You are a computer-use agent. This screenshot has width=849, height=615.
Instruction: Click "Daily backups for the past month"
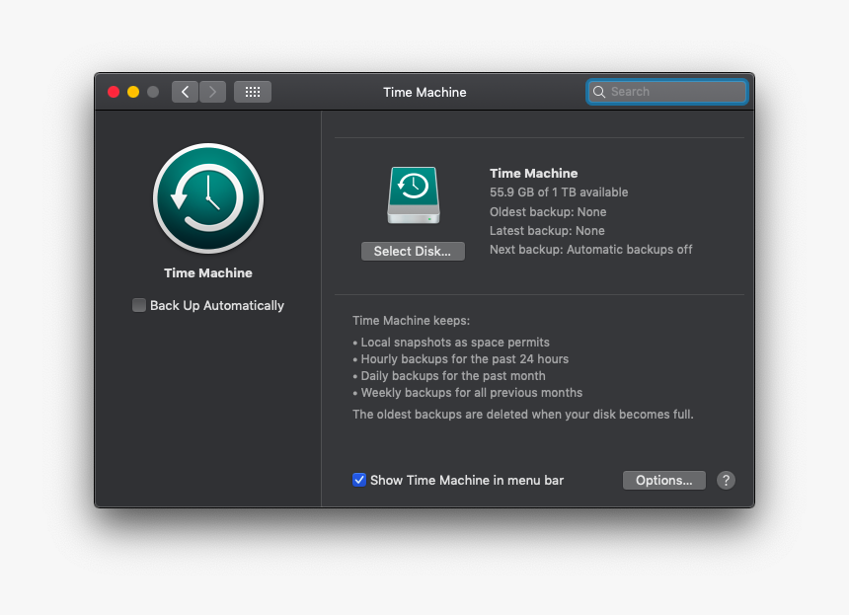[449, 376]
